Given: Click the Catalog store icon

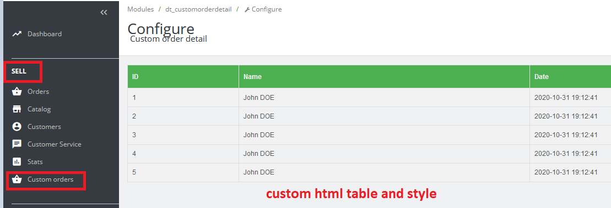Looking at the screenshot, I should pos(17,109).
